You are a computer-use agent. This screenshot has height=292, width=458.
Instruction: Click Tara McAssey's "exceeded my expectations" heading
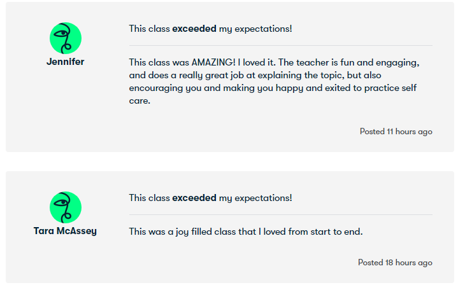tap(210, 198)
